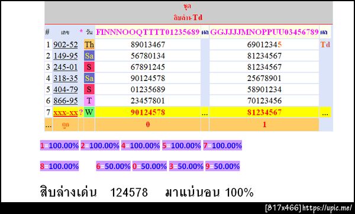355x214 pixels.
Task: Click cell 81234567 in the 149-95 row
Action: [x=264, y=56]
